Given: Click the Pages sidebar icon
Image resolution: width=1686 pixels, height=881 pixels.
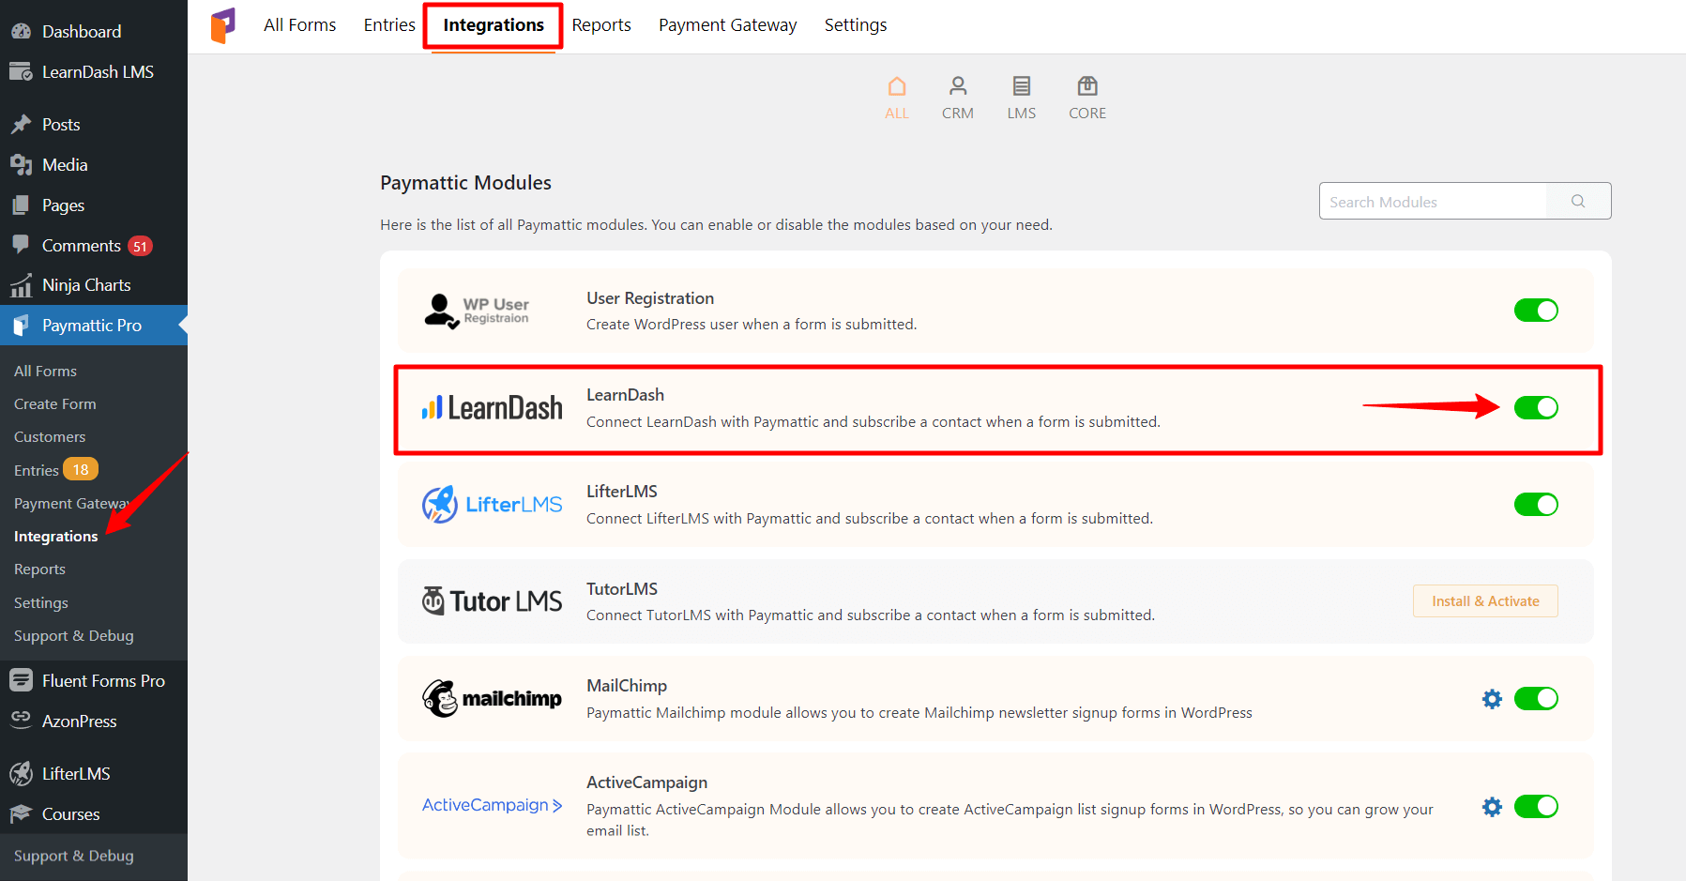Looking at the screenshot, I should 21,205.
